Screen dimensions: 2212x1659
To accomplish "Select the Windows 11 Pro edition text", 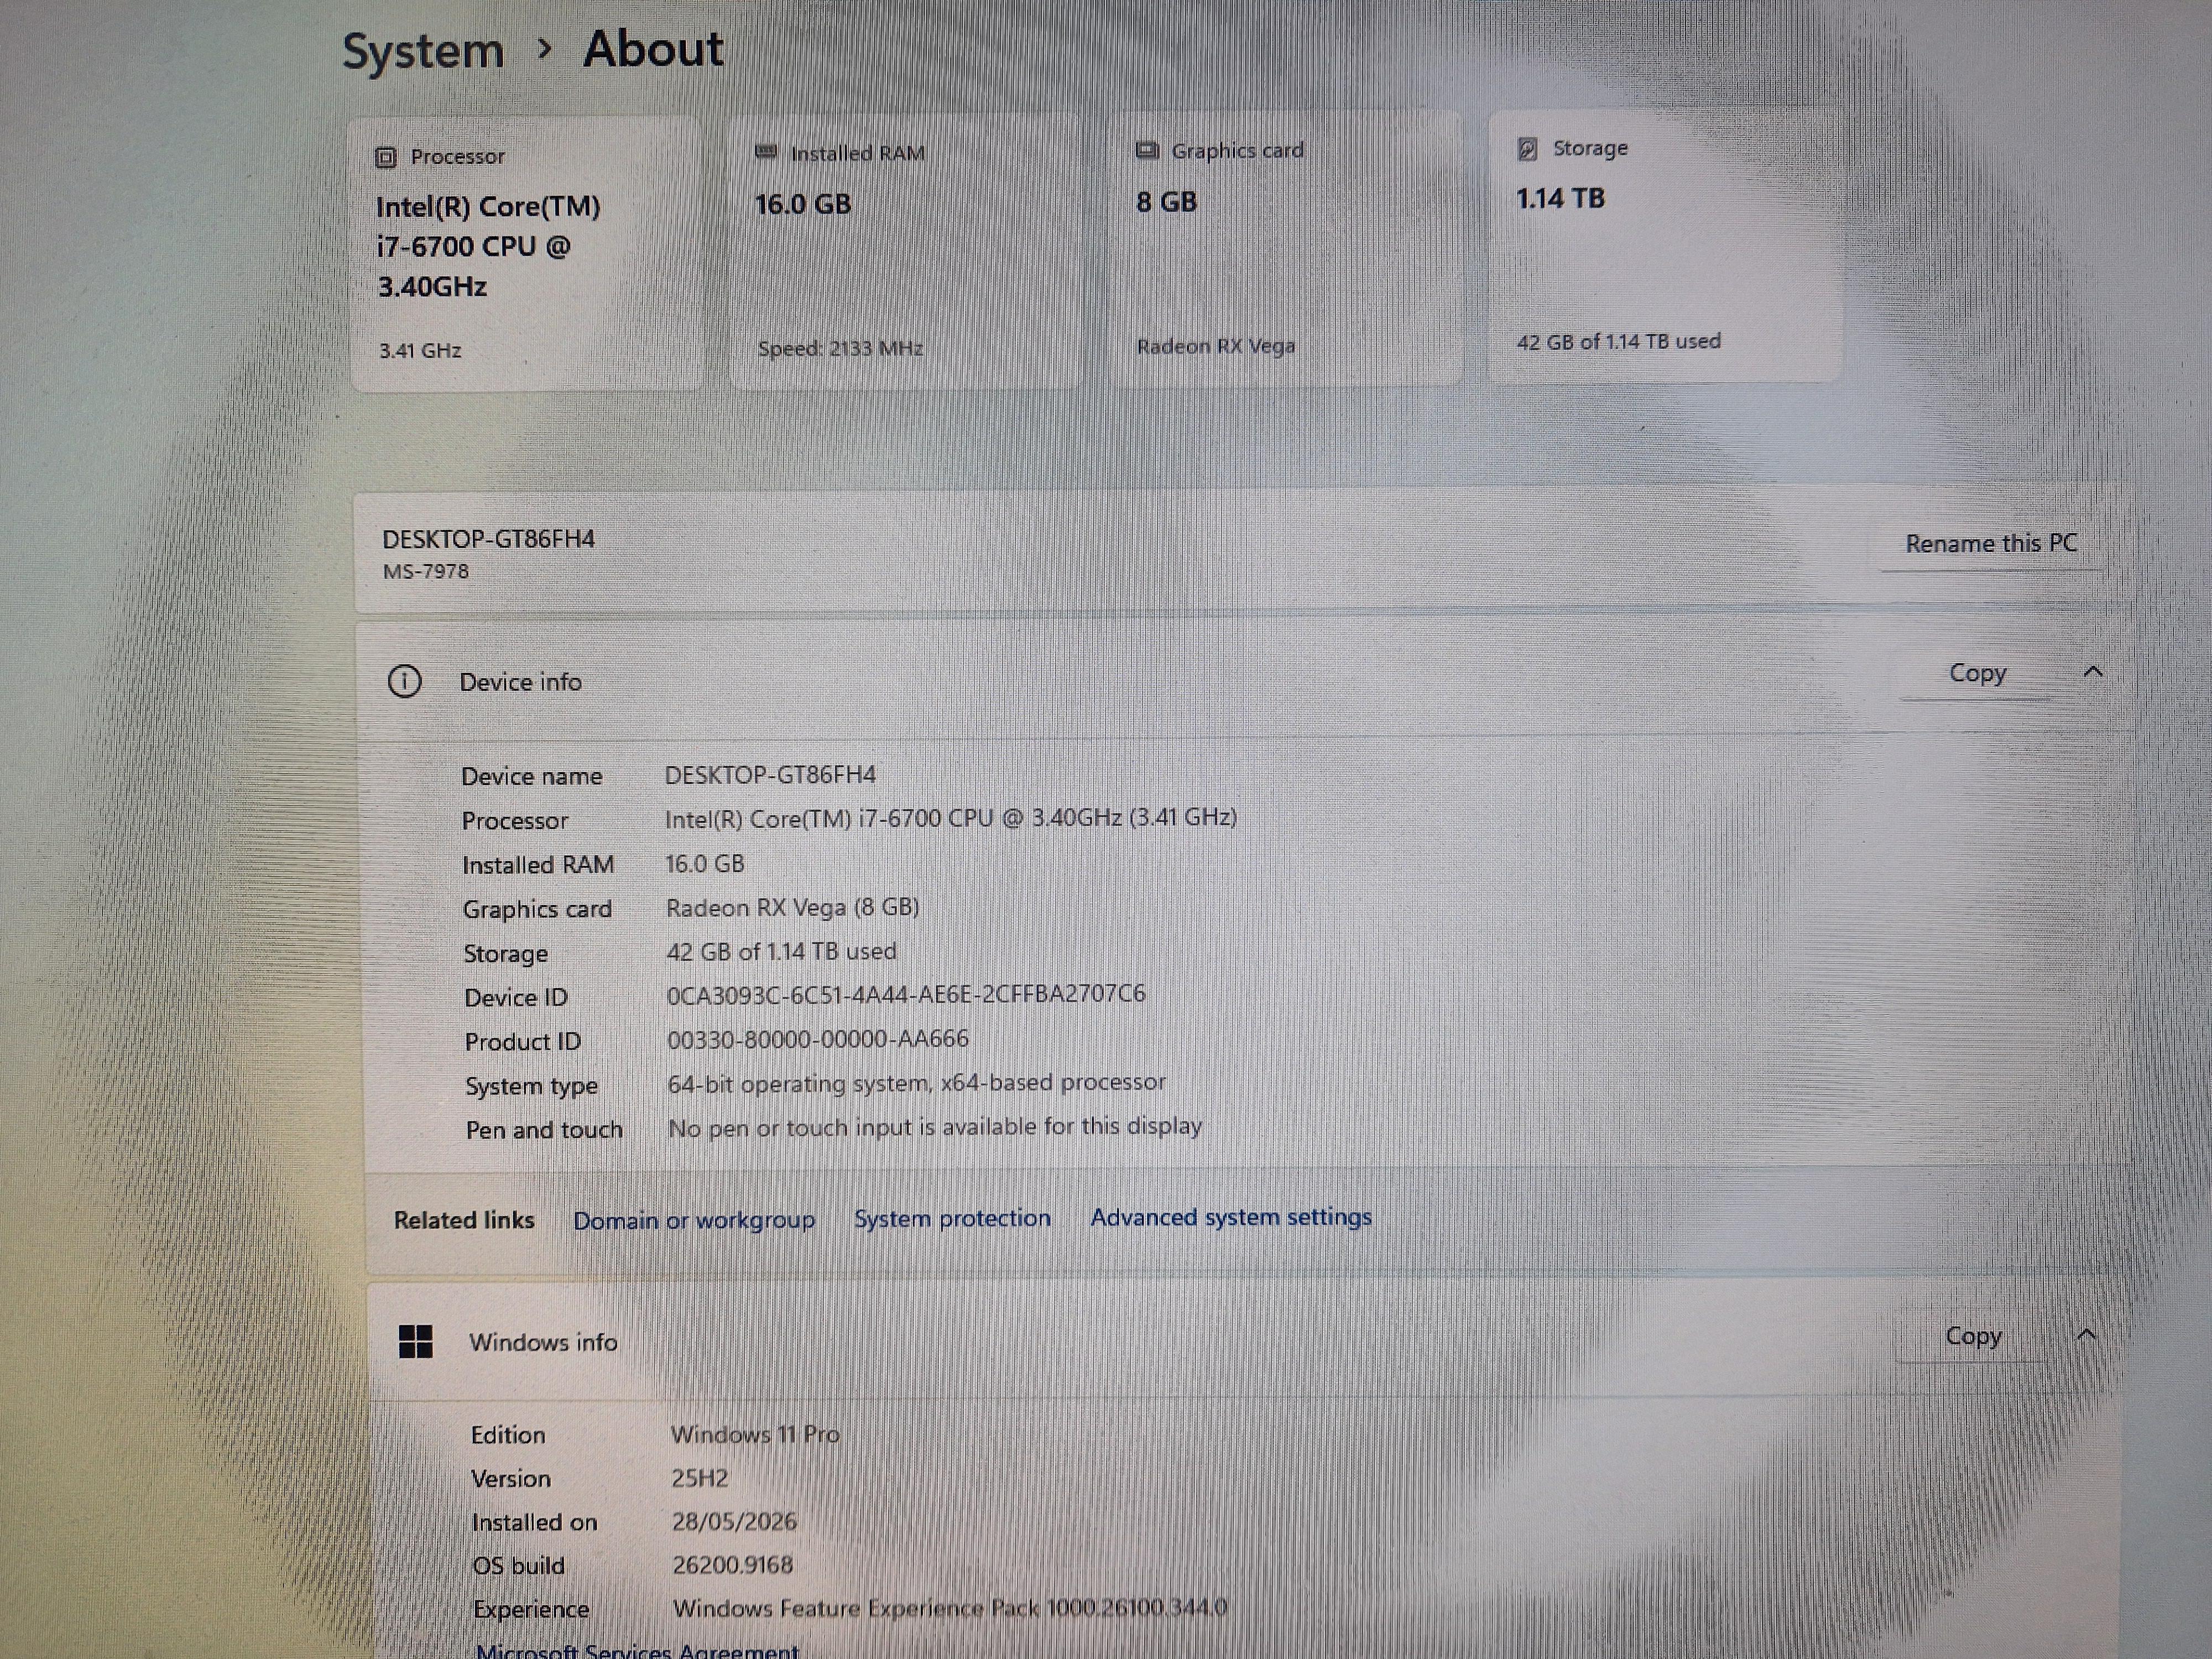I will pyautogui.click(x=755, y=1434).
